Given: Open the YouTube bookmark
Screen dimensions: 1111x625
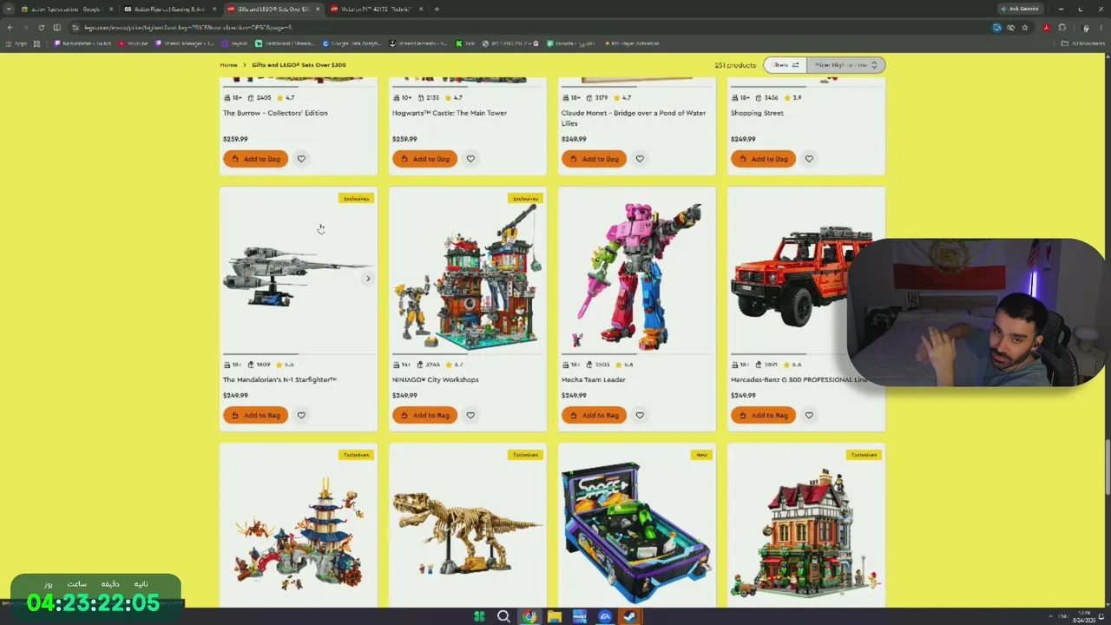Looking at the screenshot, I should 133,43.
